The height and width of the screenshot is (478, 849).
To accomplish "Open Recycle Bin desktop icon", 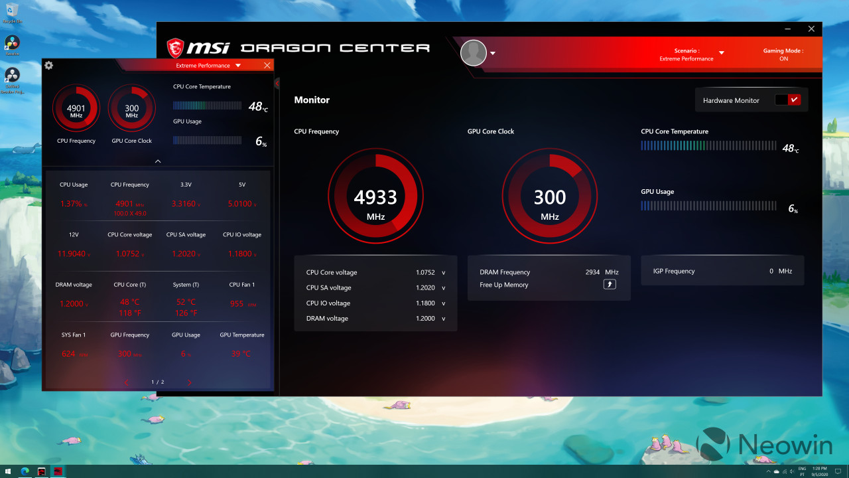I will click(x=12, y=13).
